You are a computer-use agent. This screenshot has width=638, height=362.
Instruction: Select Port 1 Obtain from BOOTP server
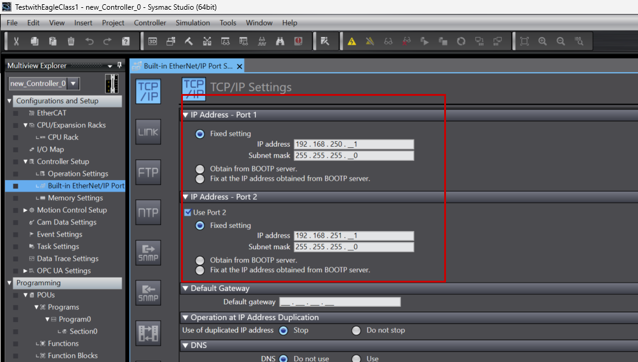(200, 169)
